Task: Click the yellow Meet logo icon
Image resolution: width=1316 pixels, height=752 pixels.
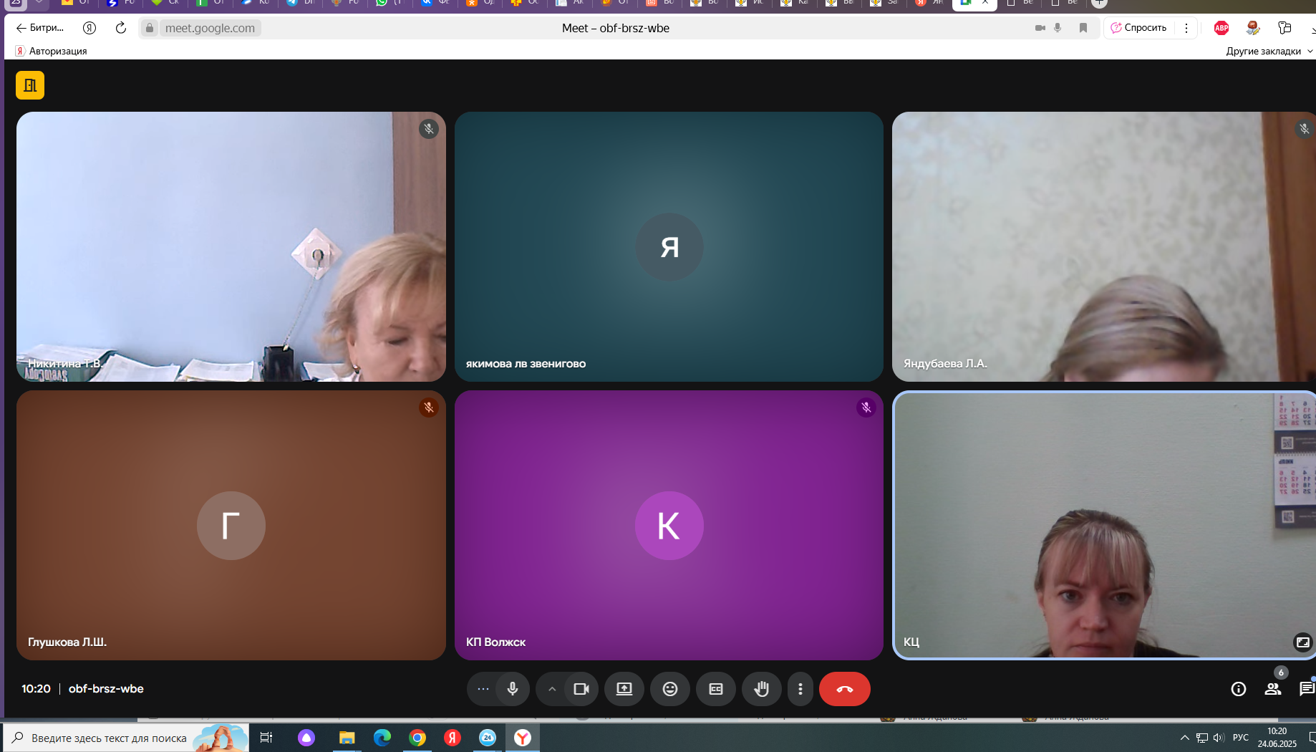Action: pyautogui.click(x=30, y=85)
